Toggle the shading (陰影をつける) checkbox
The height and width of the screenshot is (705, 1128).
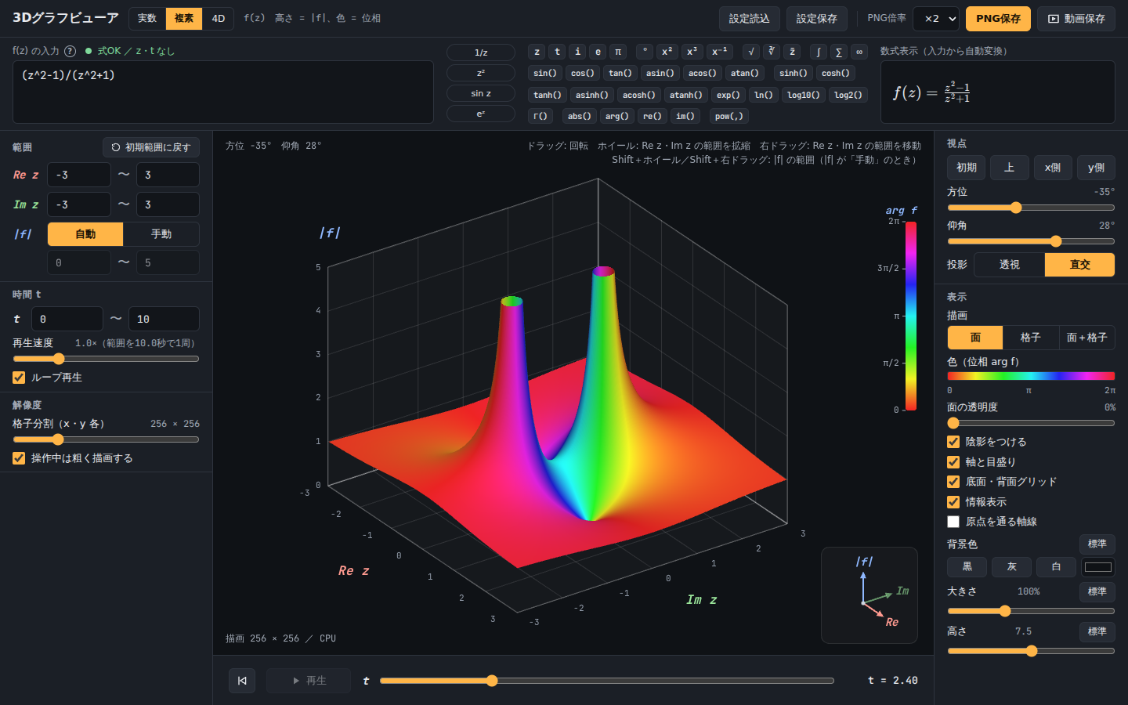point(953,442)
